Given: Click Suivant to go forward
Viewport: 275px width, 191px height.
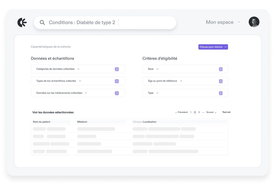Looking at the screenshot, I should pyautogui.click(x=210, y=112).
